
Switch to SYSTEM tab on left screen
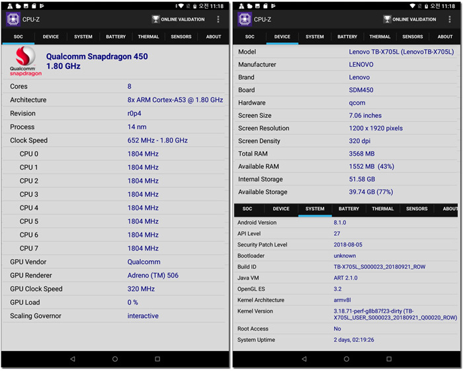pyautogui.click(x=83, y=36)
